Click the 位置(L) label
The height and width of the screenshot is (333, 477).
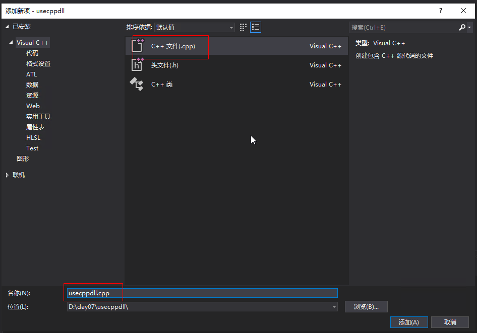18,307
